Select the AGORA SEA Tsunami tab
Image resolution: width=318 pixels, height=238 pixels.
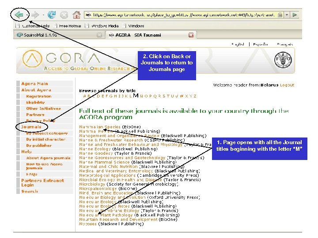[151, 35]
